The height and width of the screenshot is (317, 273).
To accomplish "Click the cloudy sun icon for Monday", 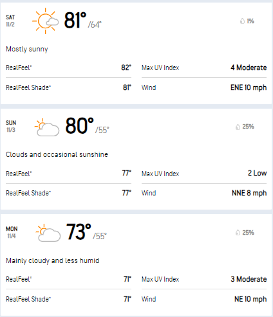I will [48, 233].
